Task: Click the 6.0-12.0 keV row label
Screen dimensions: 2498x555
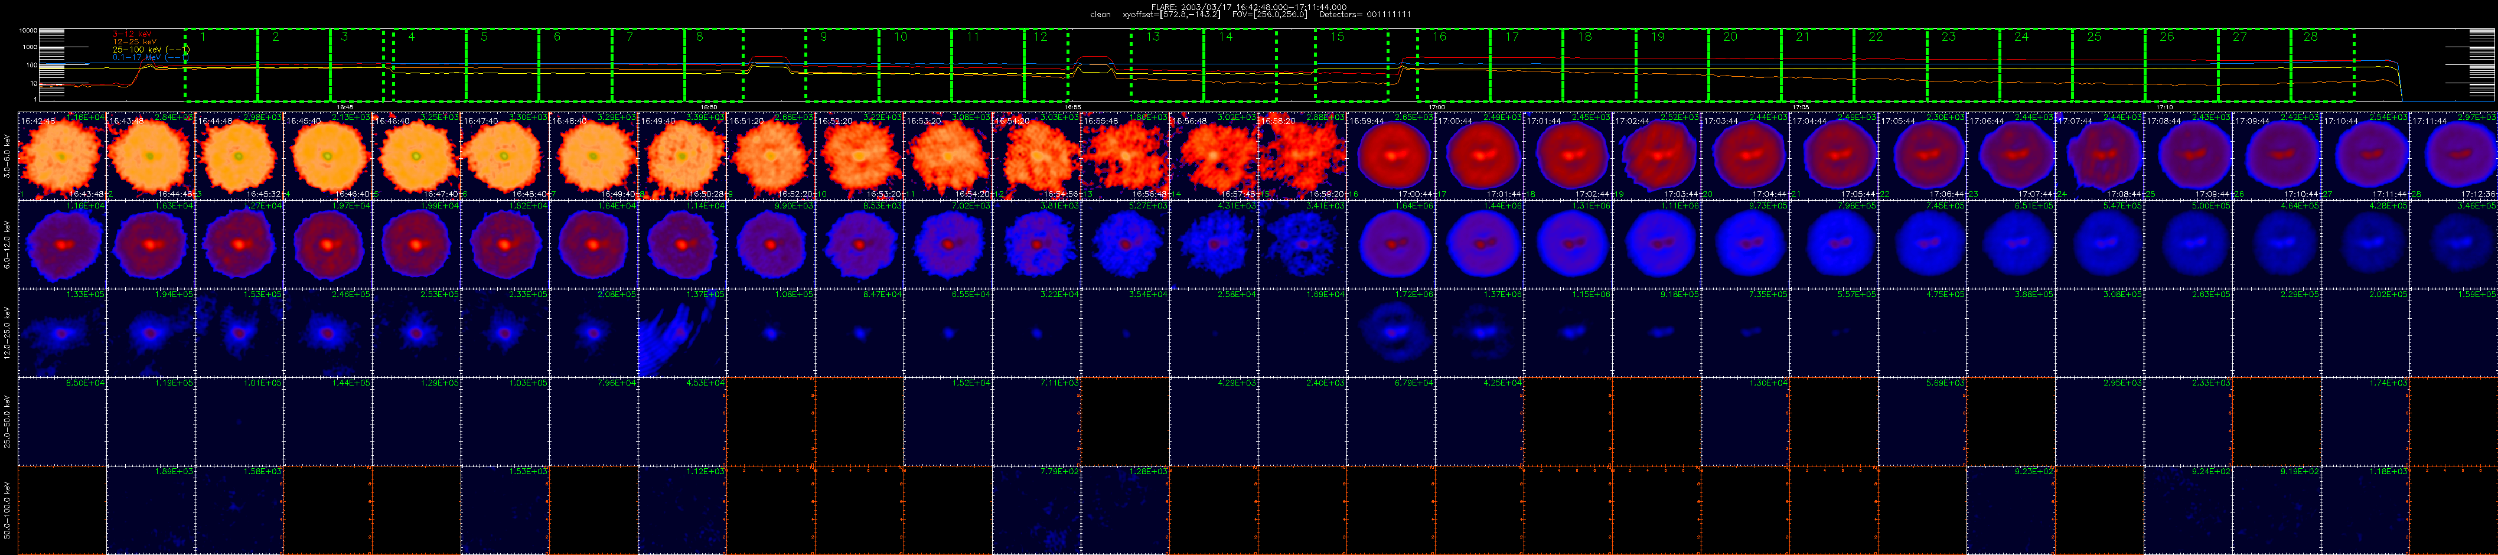Action: pyautogui.click(x=8, y=244)
